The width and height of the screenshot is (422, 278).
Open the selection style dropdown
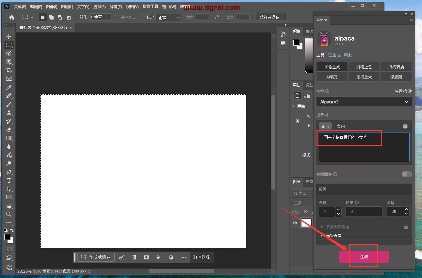(168, 17)
